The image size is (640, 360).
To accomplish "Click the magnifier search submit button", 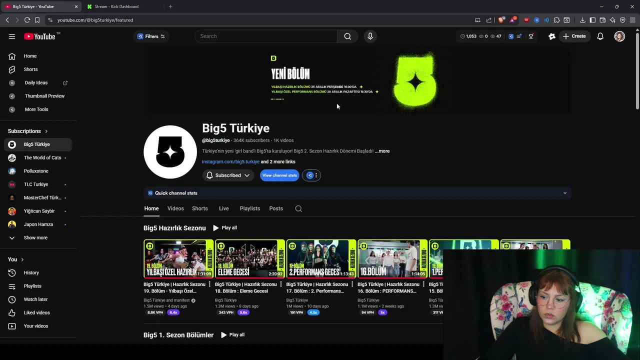I will point(347,36).
